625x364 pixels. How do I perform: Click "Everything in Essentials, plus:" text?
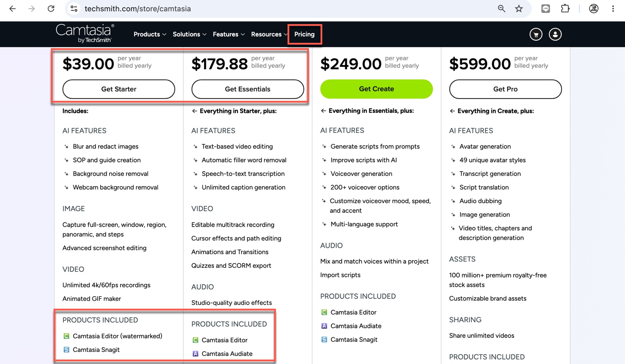[x=371, y=111]
